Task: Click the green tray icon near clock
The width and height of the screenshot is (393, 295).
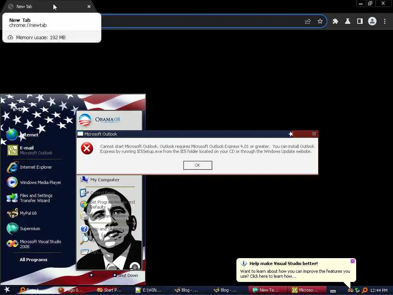Action: [357, 290]
